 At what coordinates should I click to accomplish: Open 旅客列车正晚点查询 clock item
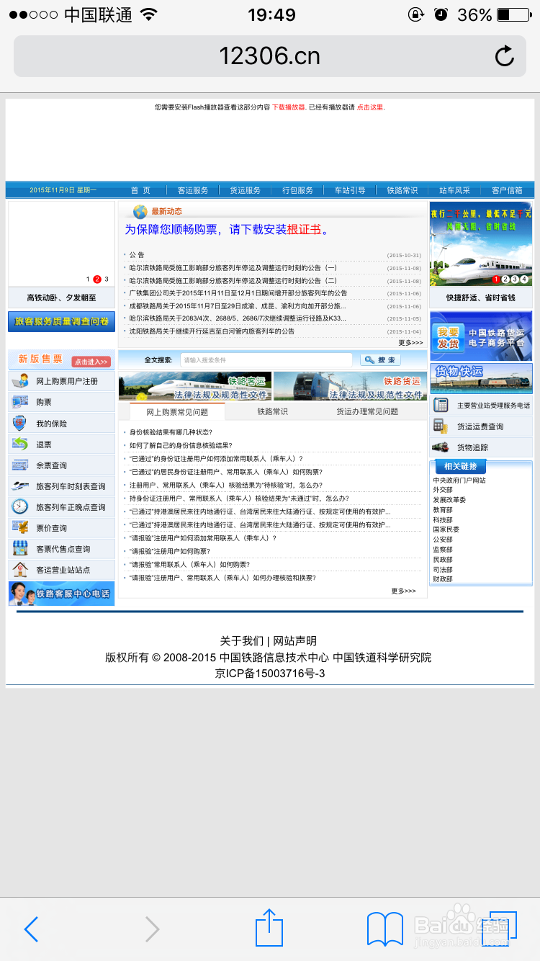62,507
